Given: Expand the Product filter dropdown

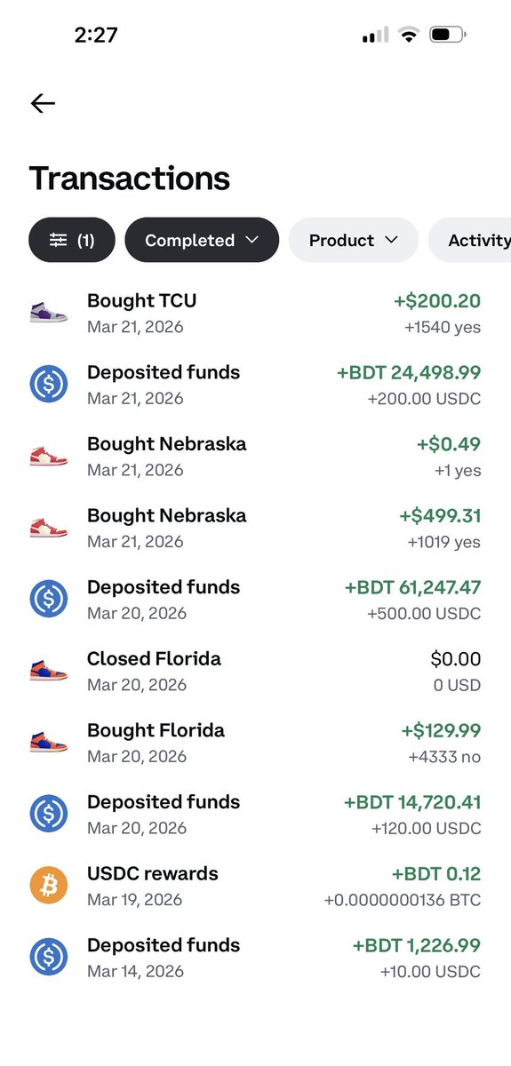Looking at the screenshot, I should point(354,240).
